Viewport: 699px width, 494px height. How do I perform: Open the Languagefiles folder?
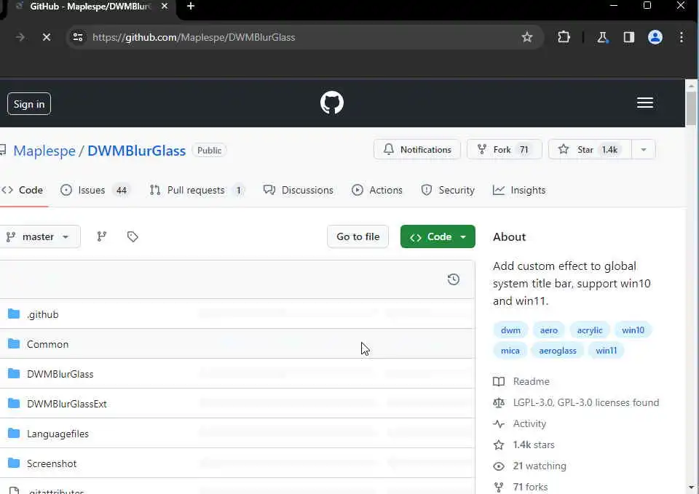coord(58,434)
